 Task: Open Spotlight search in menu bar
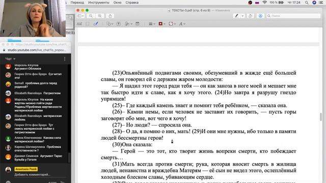click(307, 3)
